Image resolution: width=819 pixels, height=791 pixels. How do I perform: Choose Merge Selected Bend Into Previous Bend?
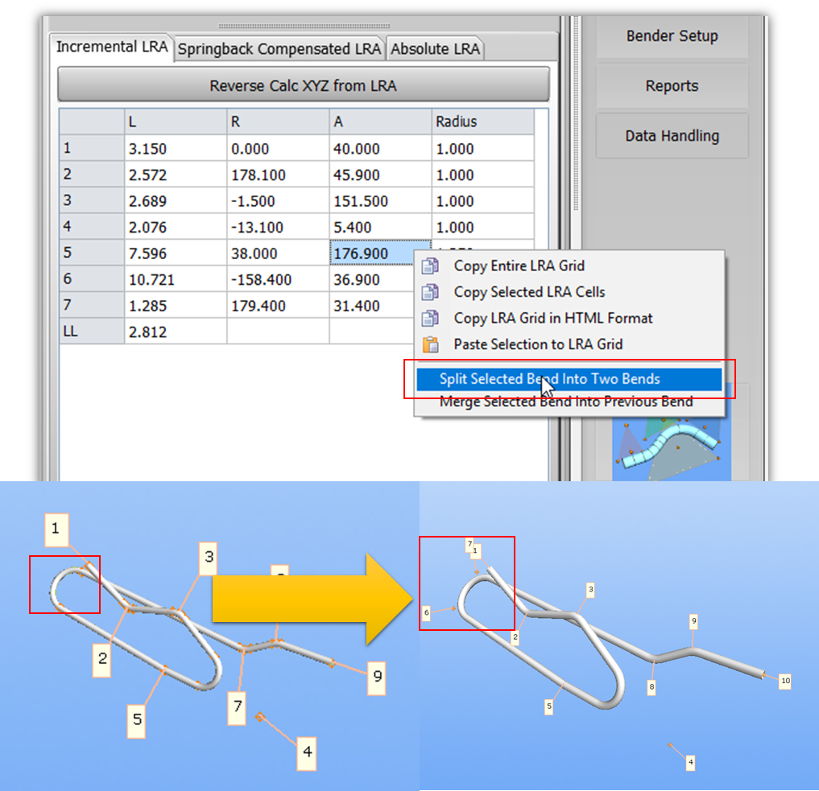565,402
